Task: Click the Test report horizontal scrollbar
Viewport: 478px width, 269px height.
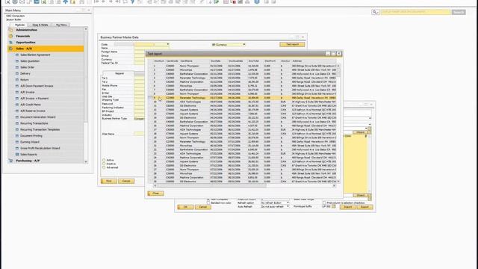Action: tap(212, 185)
